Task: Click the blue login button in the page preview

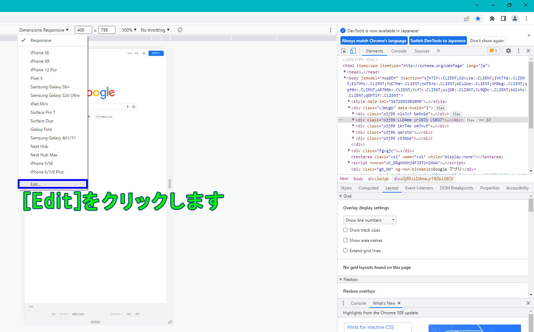Action: [x=156, y=53]
